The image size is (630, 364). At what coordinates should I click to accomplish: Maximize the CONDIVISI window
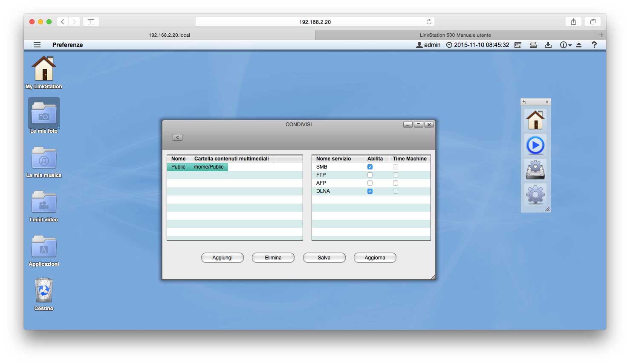point(419,125)
